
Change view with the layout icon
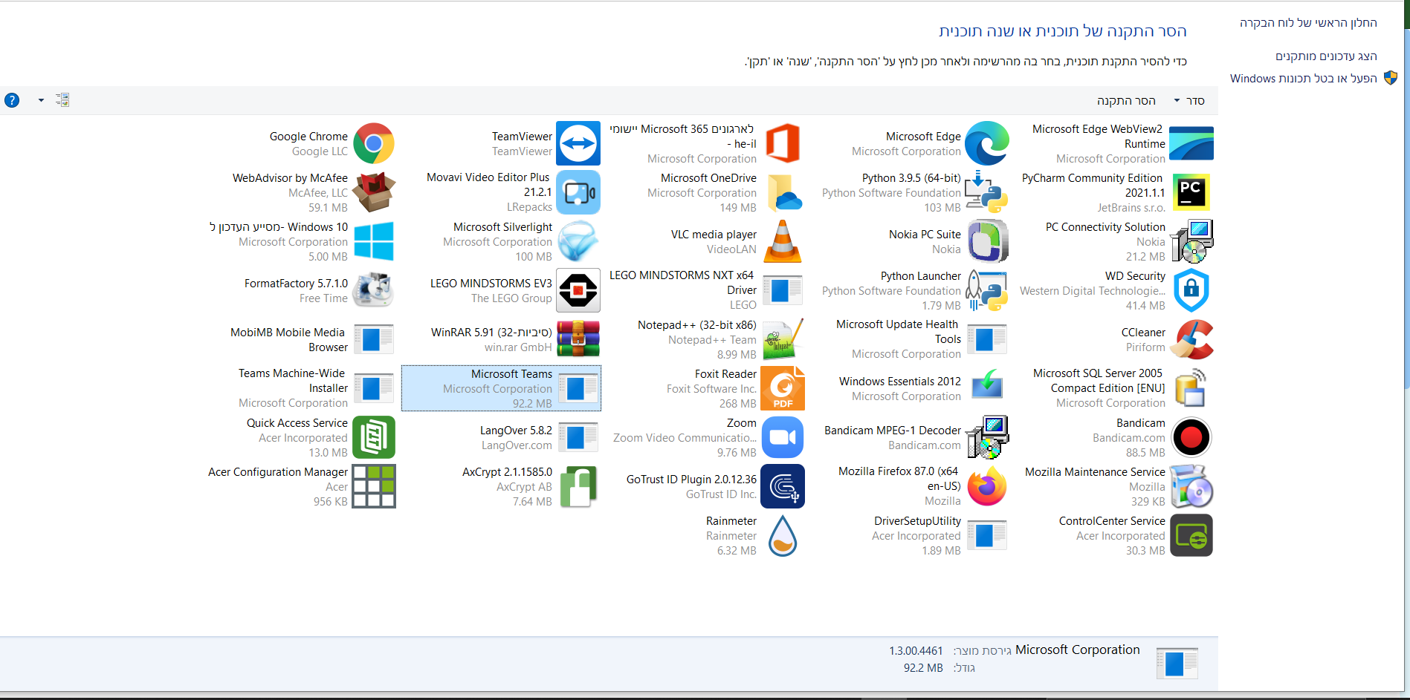pos(62,99)
